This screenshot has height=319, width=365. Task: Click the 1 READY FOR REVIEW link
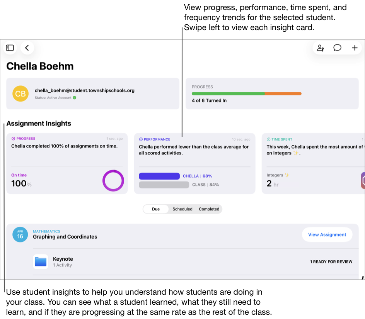331,261
